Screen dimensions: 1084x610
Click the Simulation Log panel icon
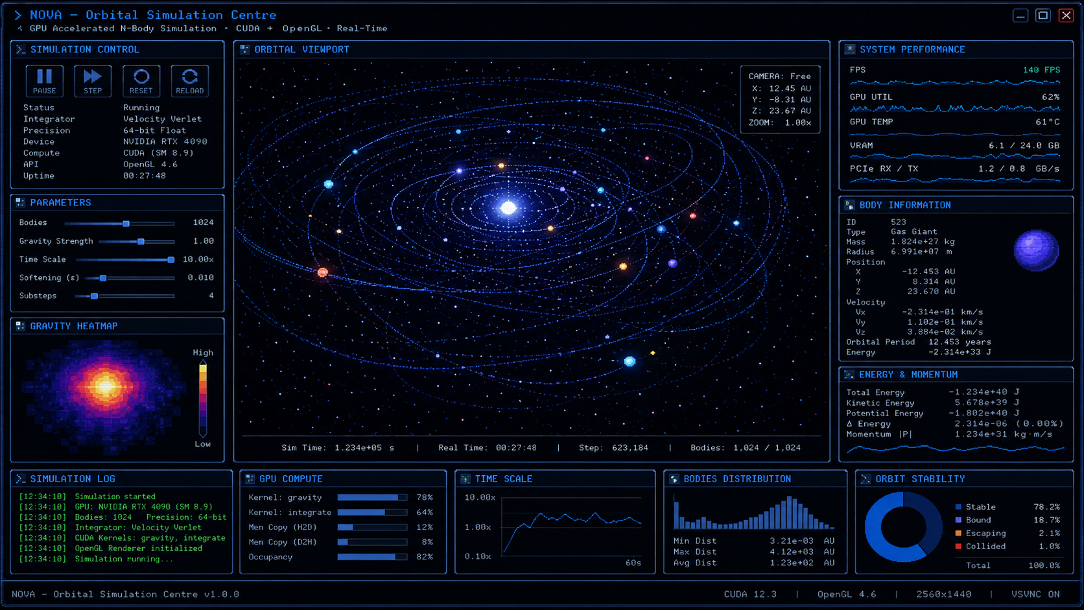[21, 479]
